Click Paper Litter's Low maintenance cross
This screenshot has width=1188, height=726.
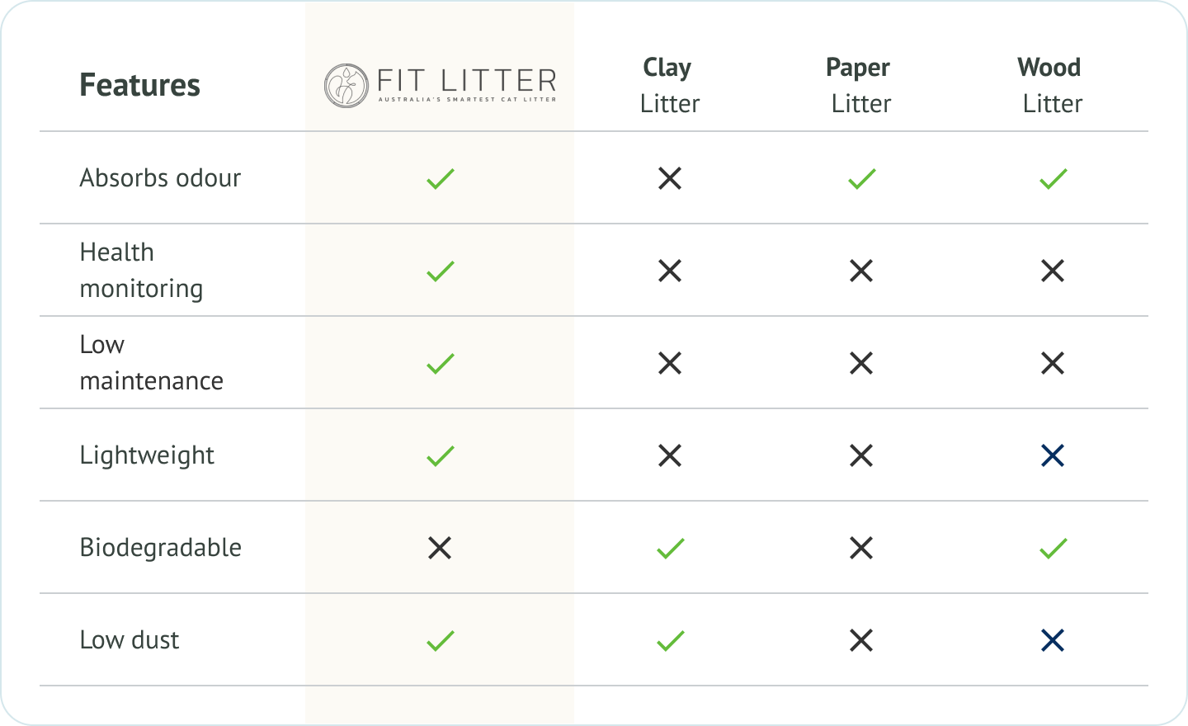point(861,363)
